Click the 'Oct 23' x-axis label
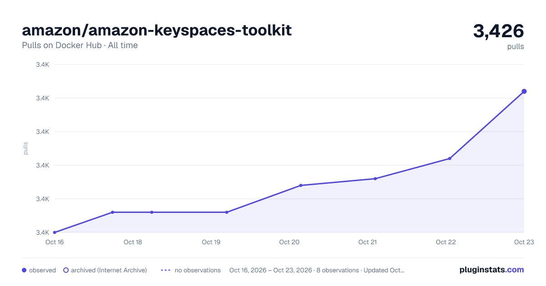 click(524, 242)
